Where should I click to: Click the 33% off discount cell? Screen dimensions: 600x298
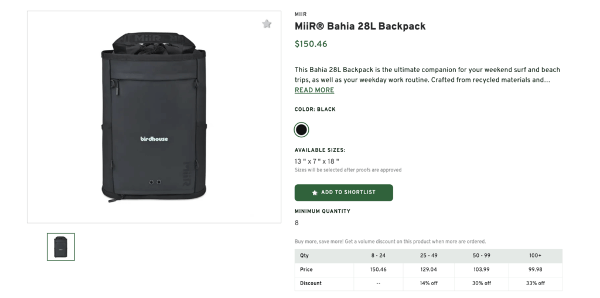tap(535, 283)
